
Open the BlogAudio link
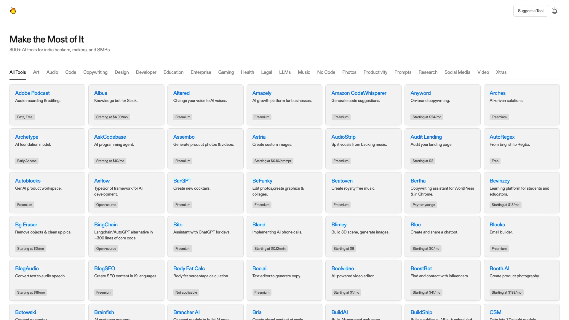point(27,268)
